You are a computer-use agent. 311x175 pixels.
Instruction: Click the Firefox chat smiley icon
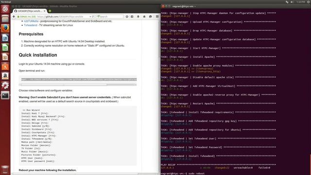tap(150, 17)
